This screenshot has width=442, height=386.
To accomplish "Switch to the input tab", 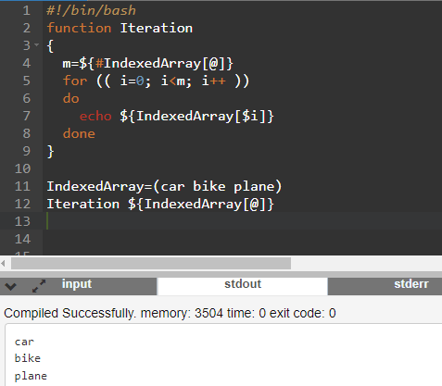I will [77, 284].
